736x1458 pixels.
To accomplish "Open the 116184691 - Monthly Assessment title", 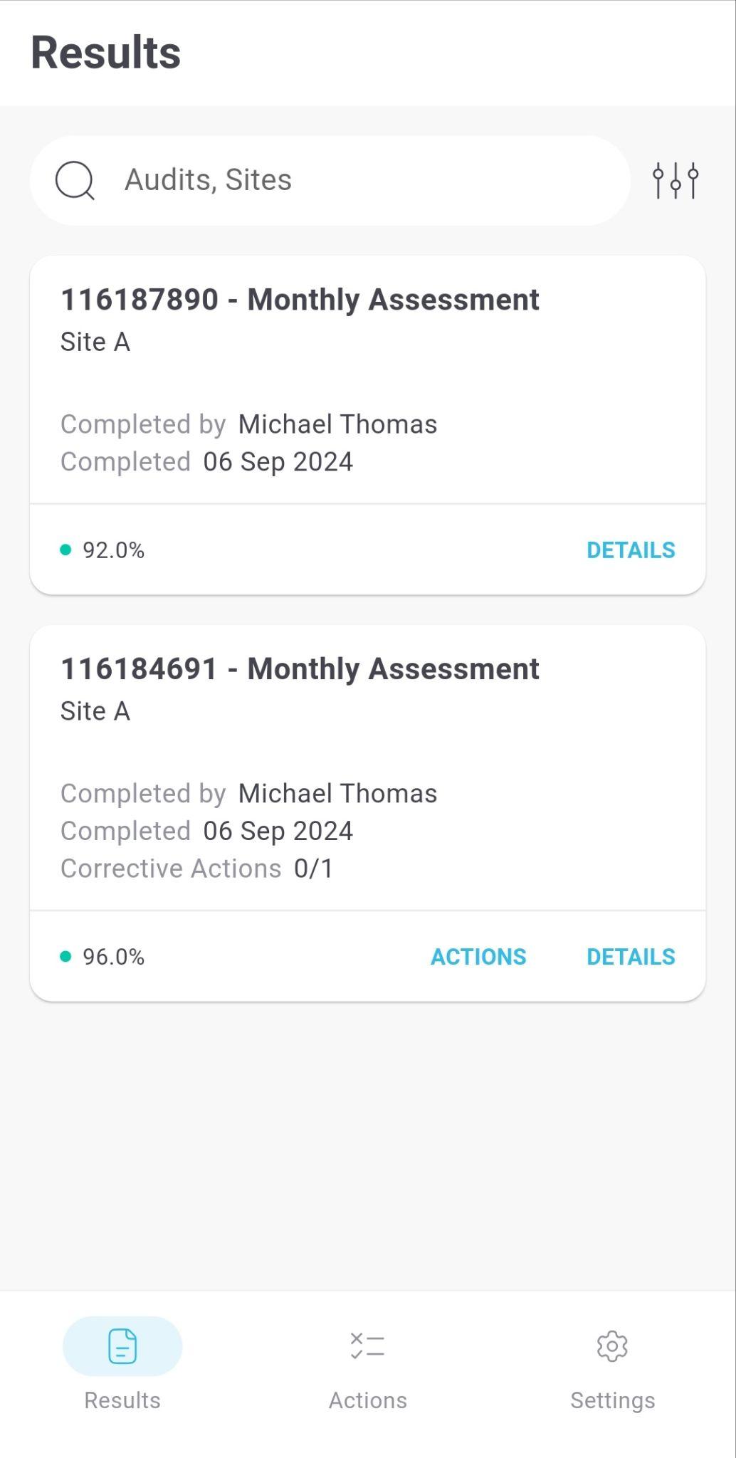I will [x=300, y=669].
